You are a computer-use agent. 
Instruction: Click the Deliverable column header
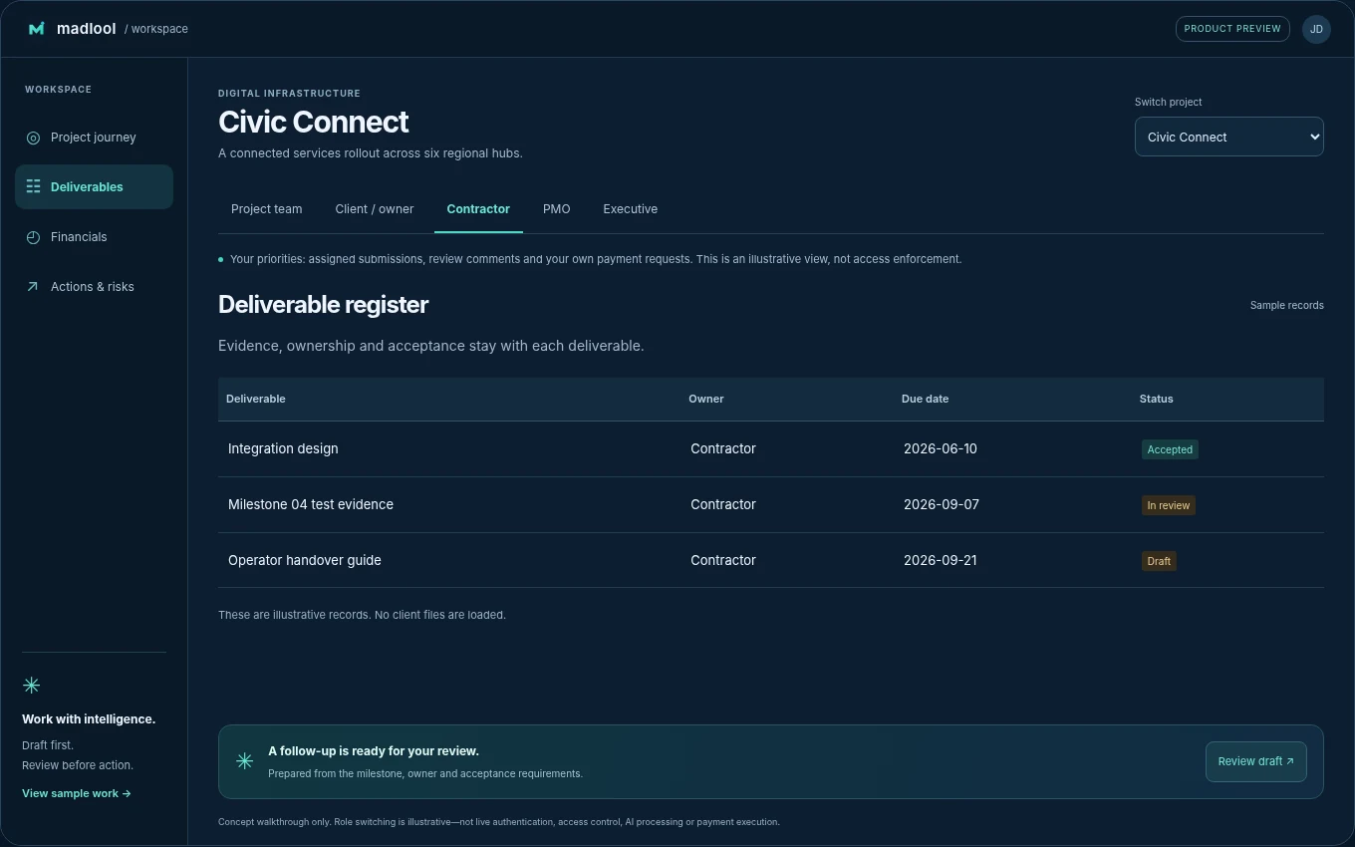pos(256,399)
